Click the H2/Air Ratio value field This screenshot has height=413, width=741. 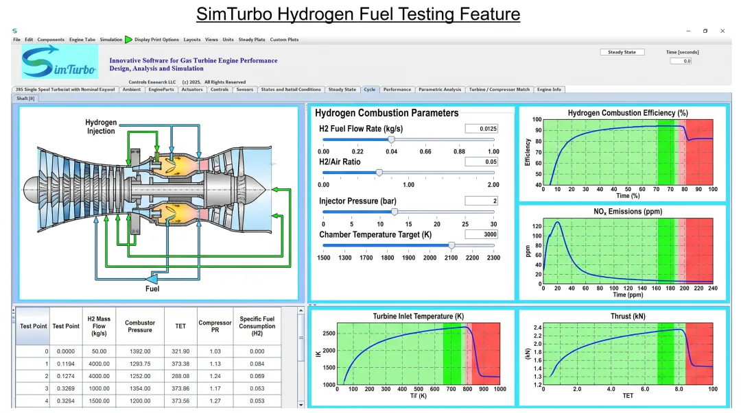pos(482,162)
